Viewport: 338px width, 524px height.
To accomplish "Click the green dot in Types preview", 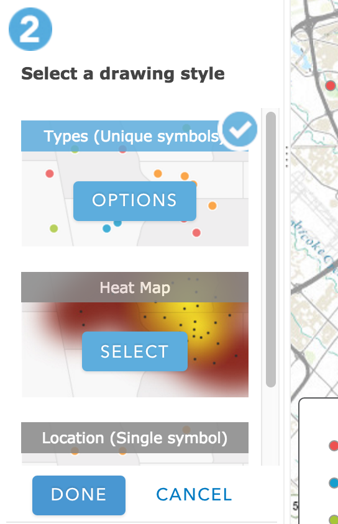I will click(x=54, y=228).
